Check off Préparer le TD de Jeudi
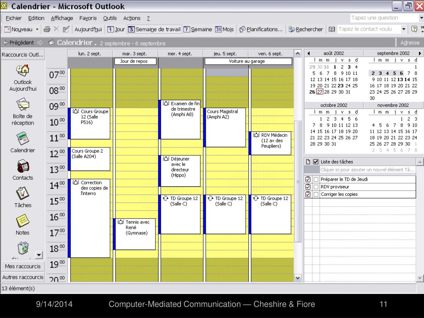This screenshot has height=318, width=424. click(x=316, y=179)
